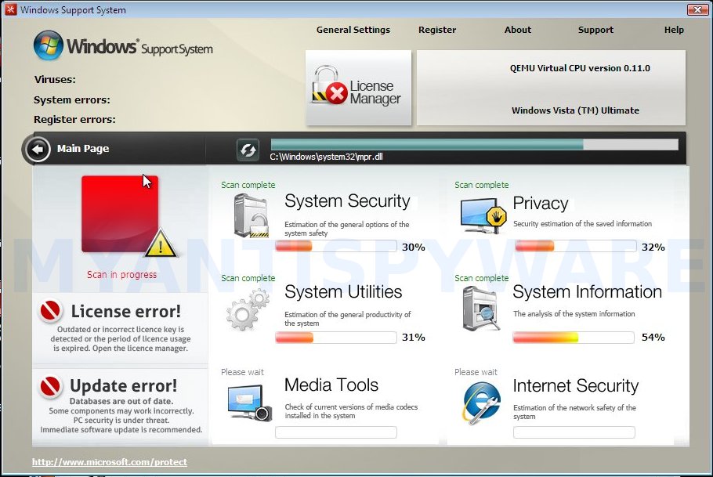Click the Scan in progress label
713x477 pixels.
(122, 275)
